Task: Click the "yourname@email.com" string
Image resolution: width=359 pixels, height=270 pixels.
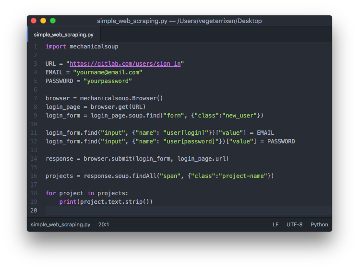Action: click(108, 72)
